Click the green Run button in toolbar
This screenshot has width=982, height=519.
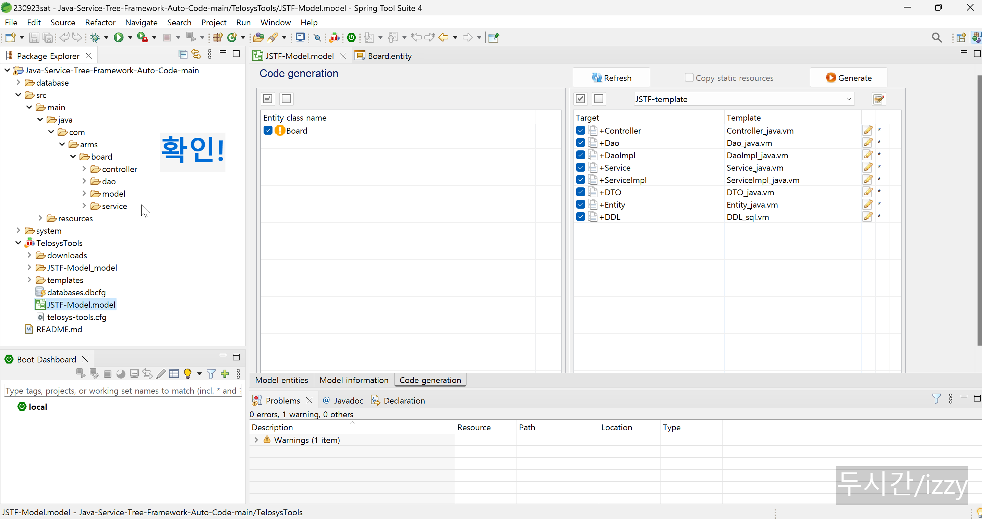click(119, 37)
